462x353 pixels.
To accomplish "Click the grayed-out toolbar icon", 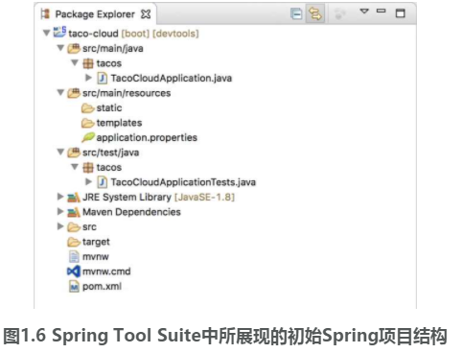I will coord(340,14).
